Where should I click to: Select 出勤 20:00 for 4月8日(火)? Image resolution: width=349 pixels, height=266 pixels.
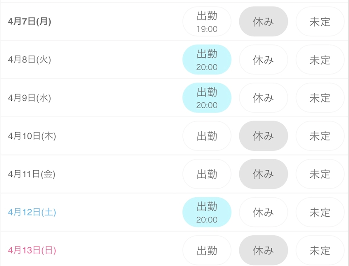[207, 60]
